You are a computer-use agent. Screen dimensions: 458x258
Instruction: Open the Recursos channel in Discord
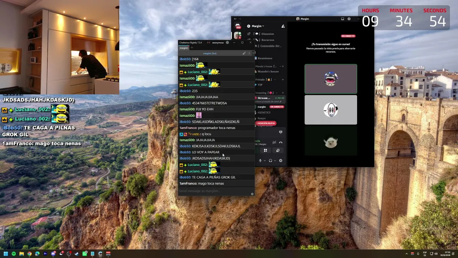267,40
